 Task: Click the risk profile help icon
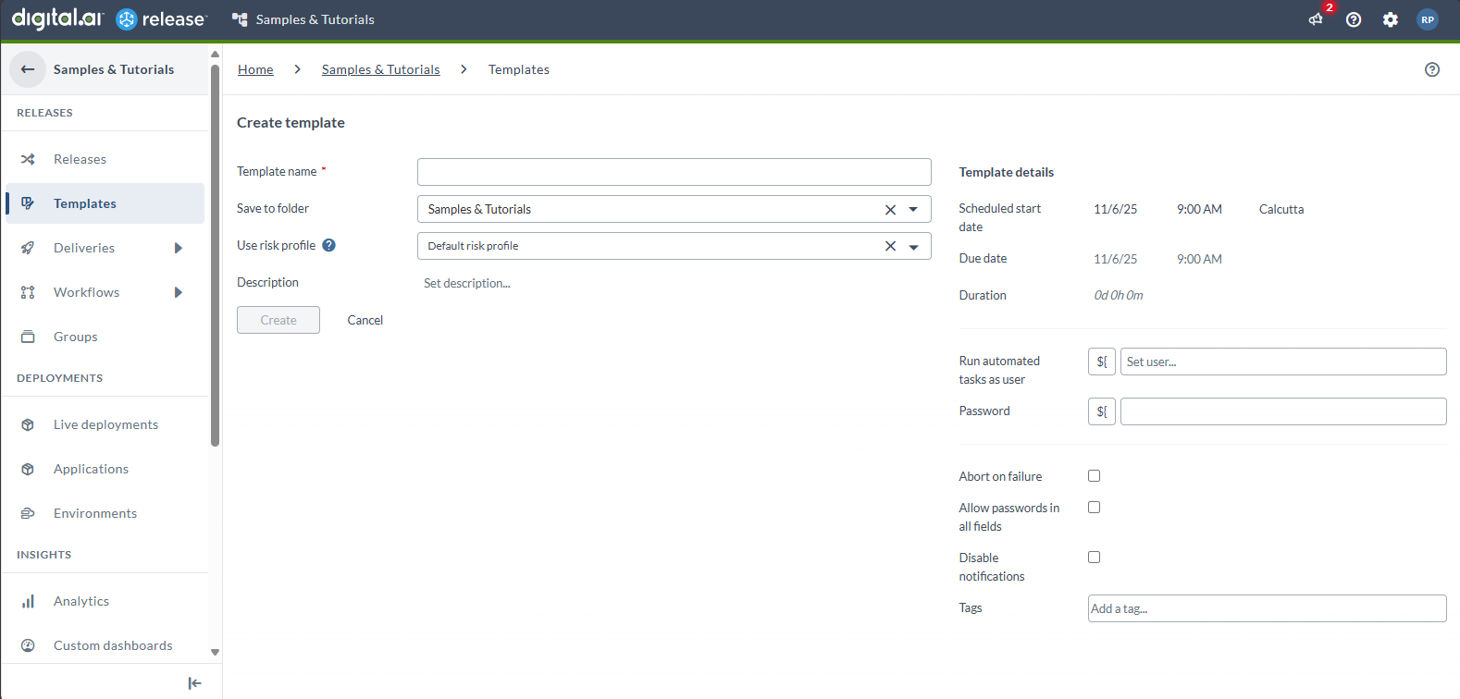point(328,245)
